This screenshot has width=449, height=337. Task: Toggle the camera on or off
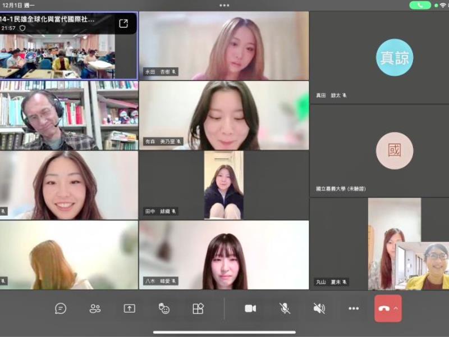click(250, 308)
